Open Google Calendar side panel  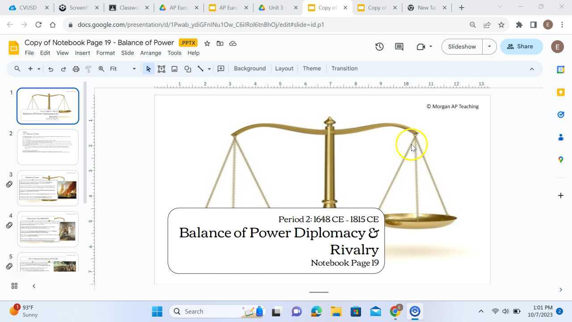[x=561, y=70]
